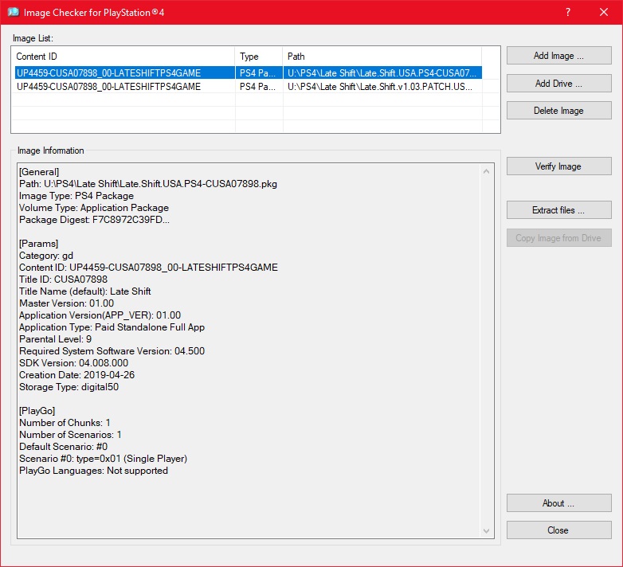
Task: Close the Image Checker window
Action: tap(604, 12)
